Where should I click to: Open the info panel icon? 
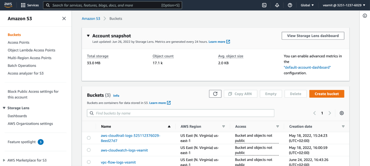[365, 16]
